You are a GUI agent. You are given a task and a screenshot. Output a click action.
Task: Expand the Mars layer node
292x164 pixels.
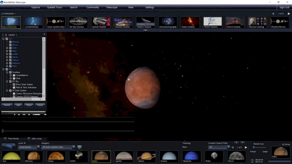[x=7, y=51]
